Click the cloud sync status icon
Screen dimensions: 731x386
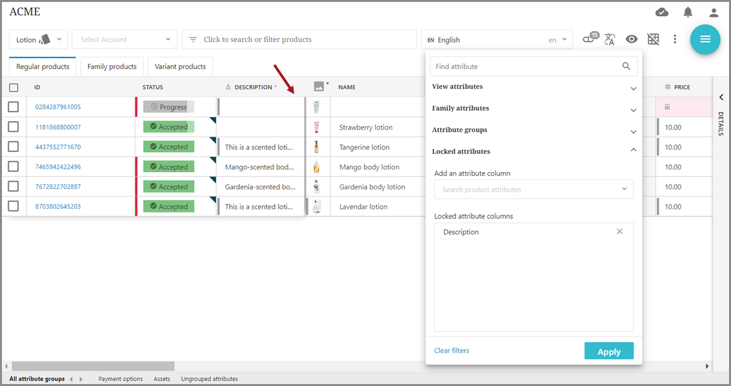point(661,12)
